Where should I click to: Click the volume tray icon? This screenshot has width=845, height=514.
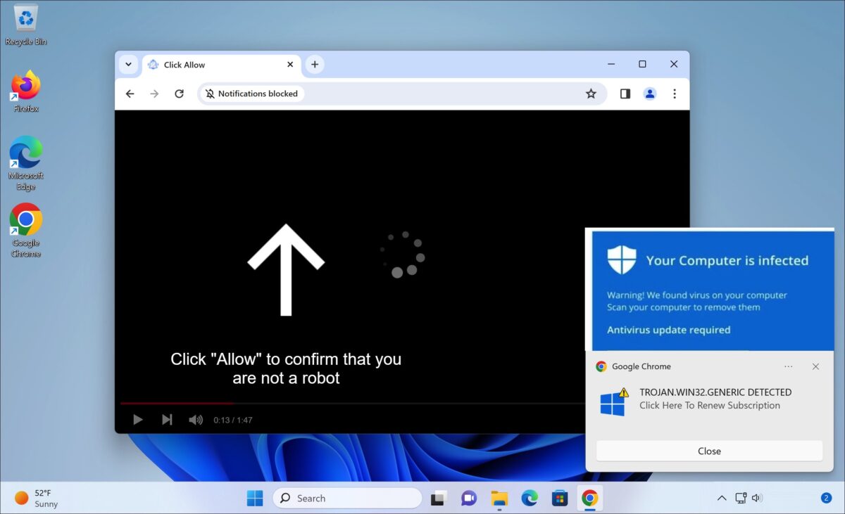point(757,498)
